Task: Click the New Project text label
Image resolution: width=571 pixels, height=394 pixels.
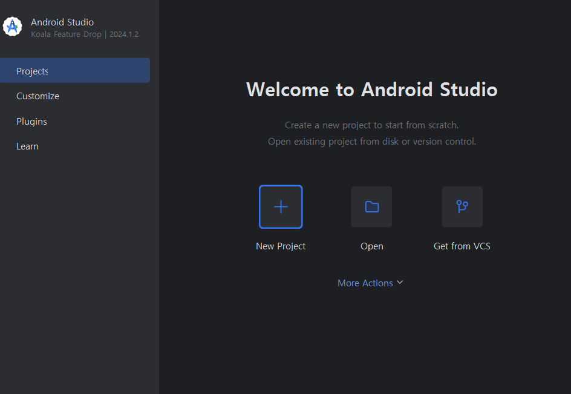Action: pyautogui.click(x=281, y=246)
